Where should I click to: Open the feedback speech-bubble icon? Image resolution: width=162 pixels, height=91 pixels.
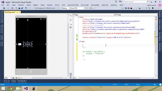point(116,2)
